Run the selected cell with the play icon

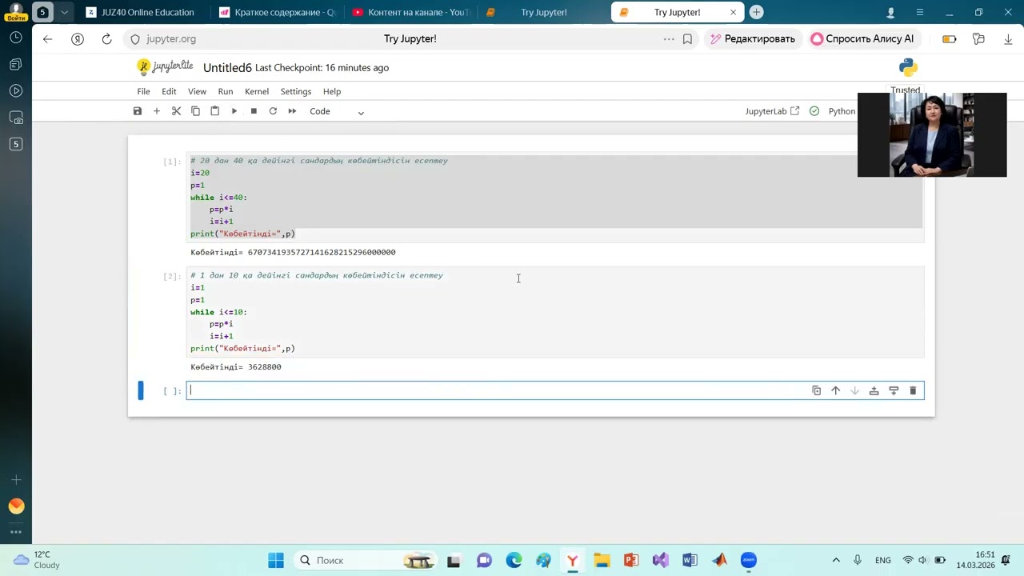pyautogui.click(x=234, y=111)
